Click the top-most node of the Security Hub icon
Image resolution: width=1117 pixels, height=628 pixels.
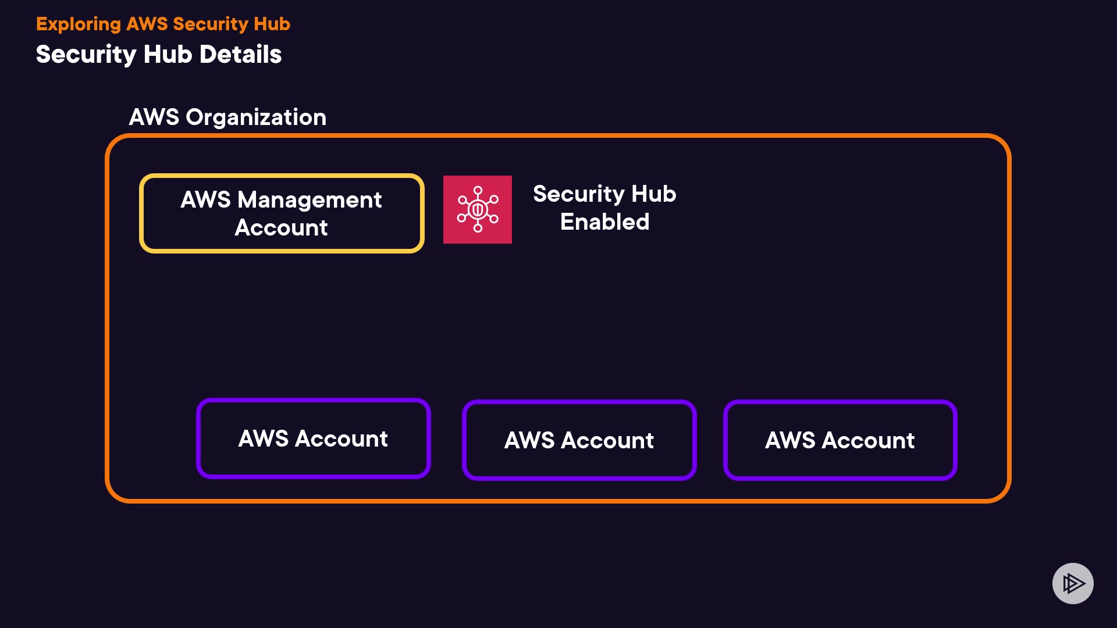tap(478, 190)
